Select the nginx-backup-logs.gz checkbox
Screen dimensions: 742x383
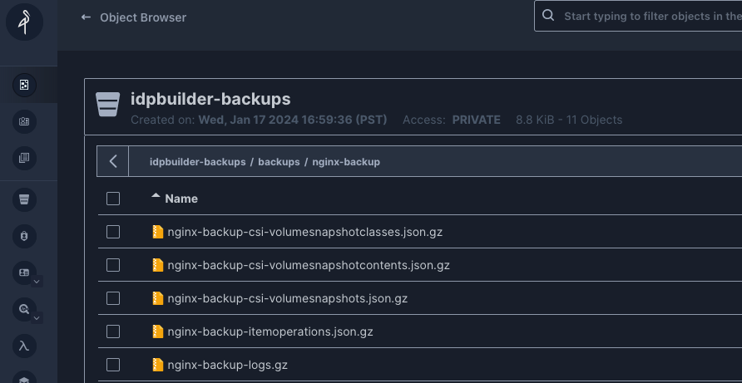[x=113, y=365]
